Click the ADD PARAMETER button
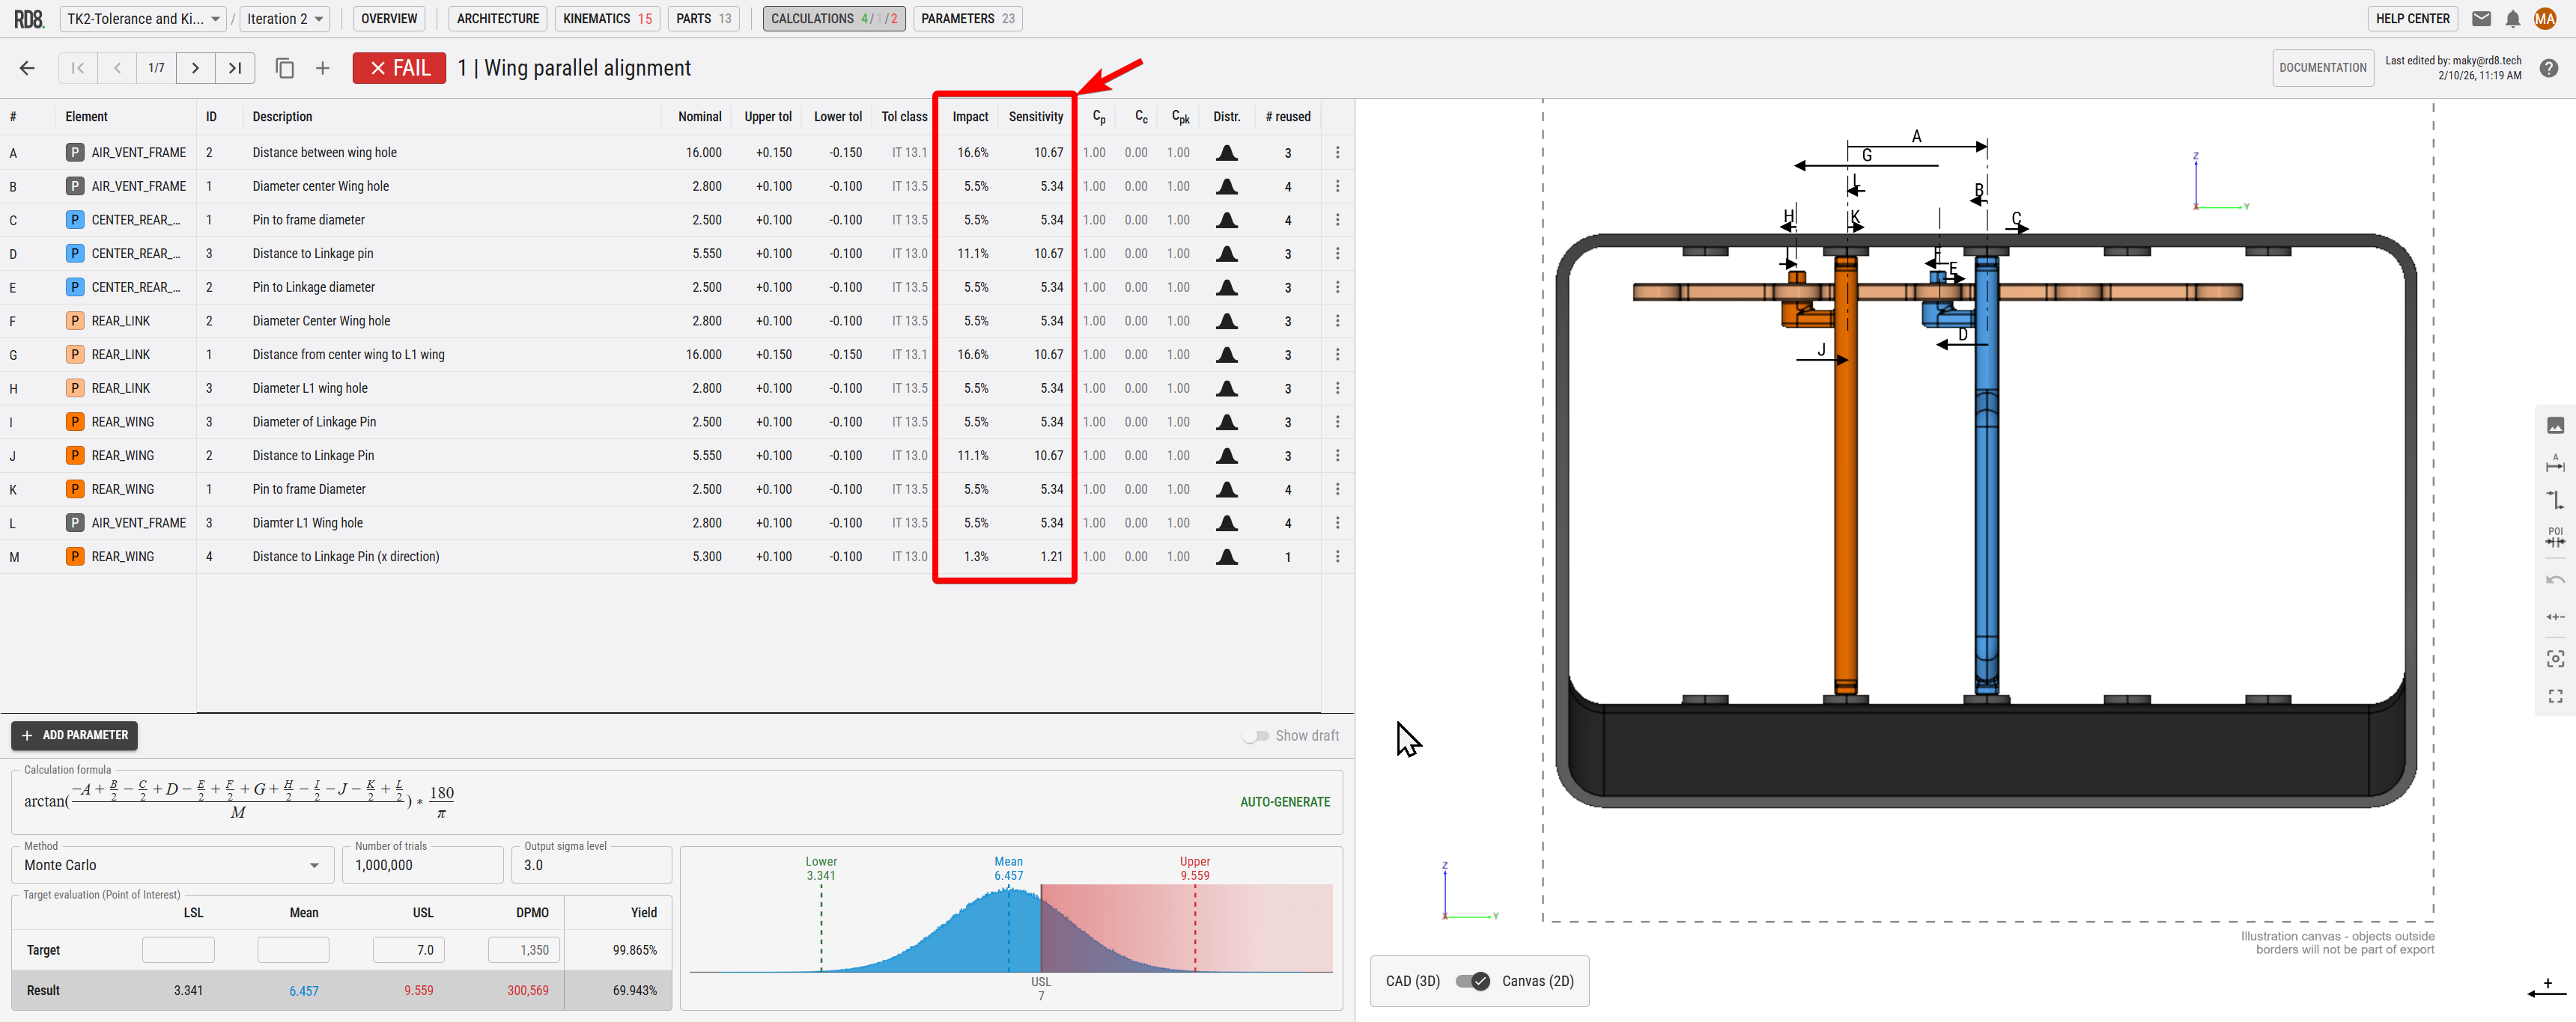 tap(73, 735)
